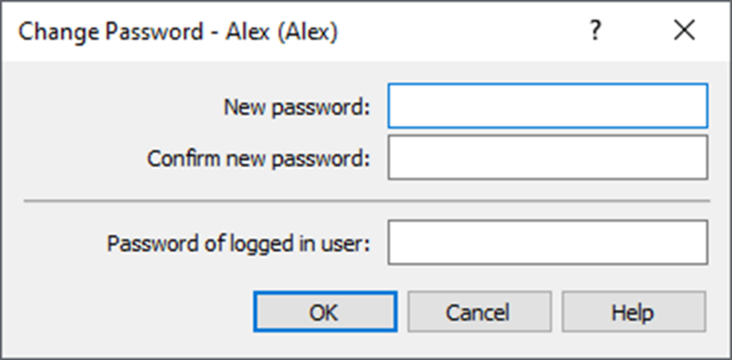Dismiss the dialog via Cancel
The width and height of the screenshot is (732, 360).
tap(478, 311)
